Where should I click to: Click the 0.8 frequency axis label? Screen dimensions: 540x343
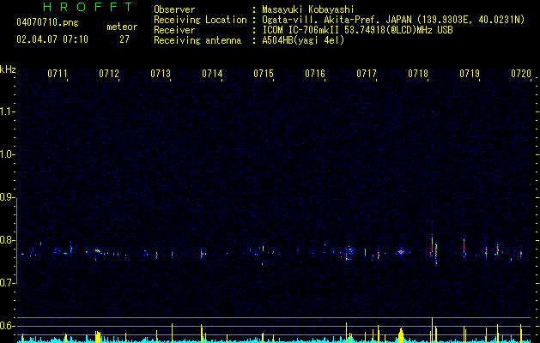point(7,240)
